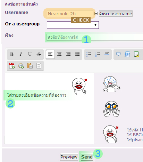Center align the message text
Viewport: 143px width, 162px height.
59,54
